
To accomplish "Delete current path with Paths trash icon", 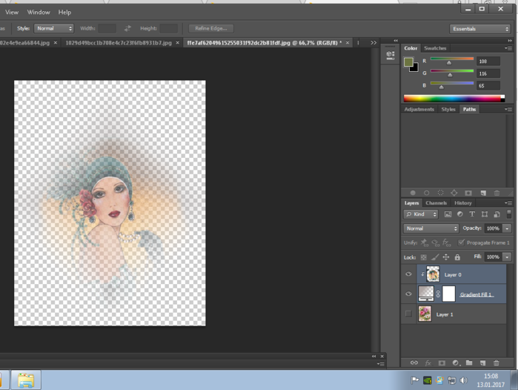I will click(497, 193).
